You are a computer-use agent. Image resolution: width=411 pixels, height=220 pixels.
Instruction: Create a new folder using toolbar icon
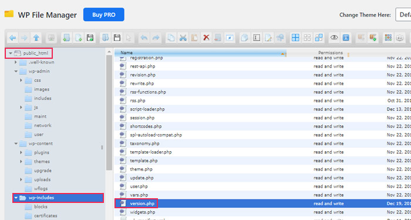(66, 38)
